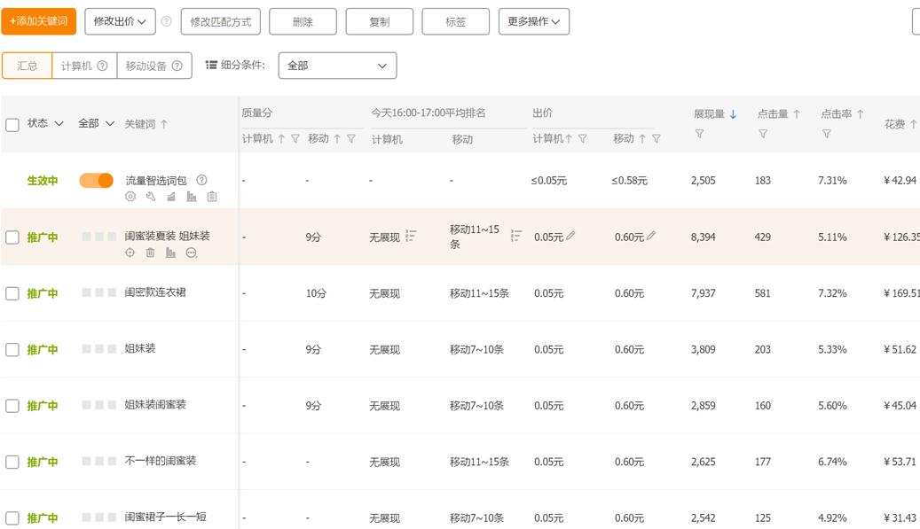Check the select-all checkbox in table header
The height and width of the screenshot is (529, 920).
click(x=12, y=124)
